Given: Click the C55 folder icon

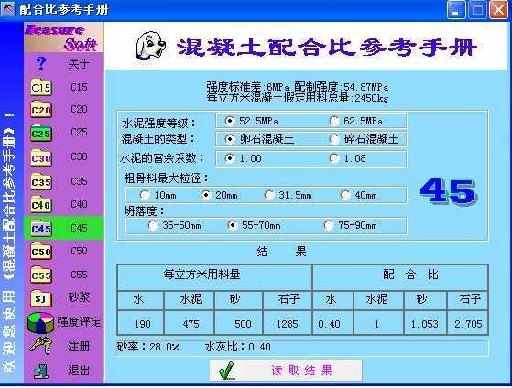Looking at the screenshot, I should click(x=41, y=275).
